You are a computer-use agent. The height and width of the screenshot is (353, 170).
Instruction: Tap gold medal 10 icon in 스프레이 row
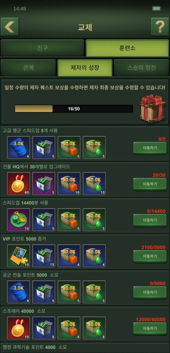(18, 328)
